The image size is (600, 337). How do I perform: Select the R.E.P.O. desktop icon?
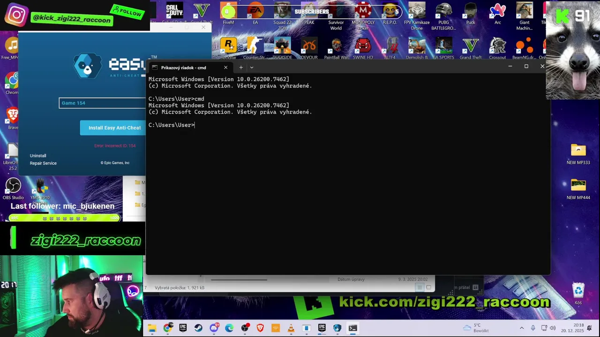(x=390, y=14)
